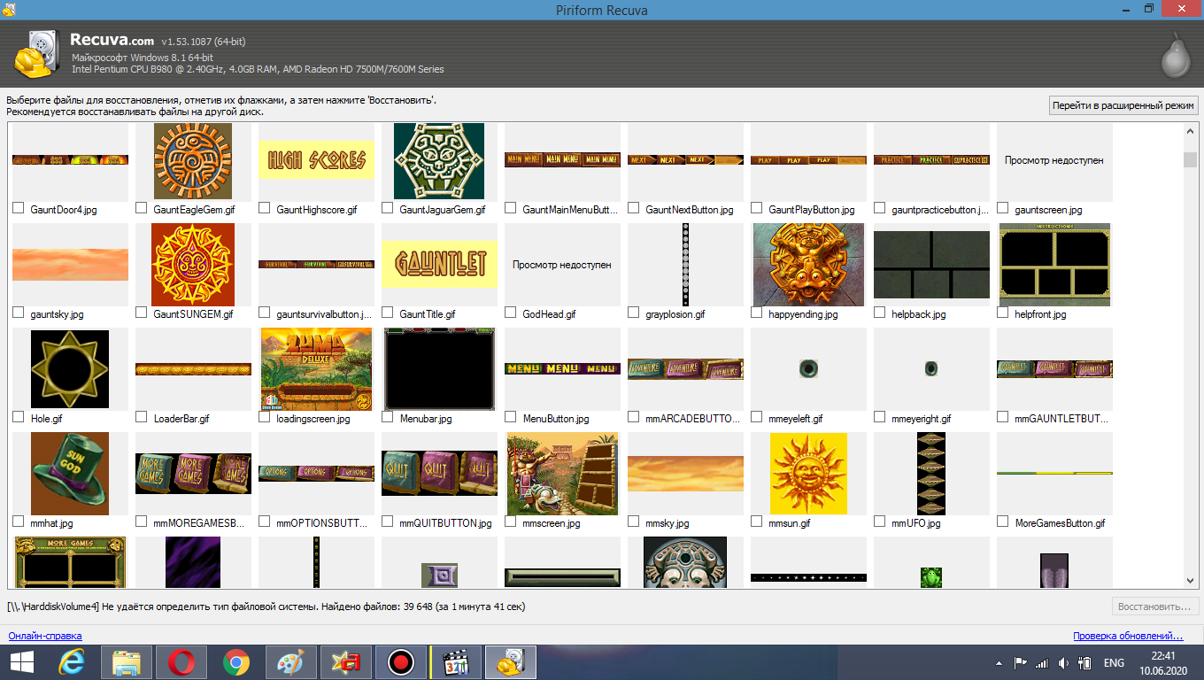Screen dimensions: 1204x680
Task: Click the Piriform pear icon
Action: (x=1177, y=55)
